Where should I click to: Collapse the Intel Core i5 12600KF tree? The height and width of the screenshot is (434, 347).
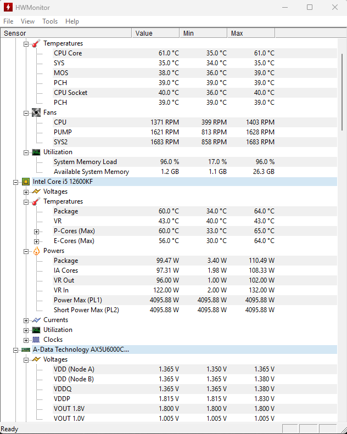click(16, 182)
